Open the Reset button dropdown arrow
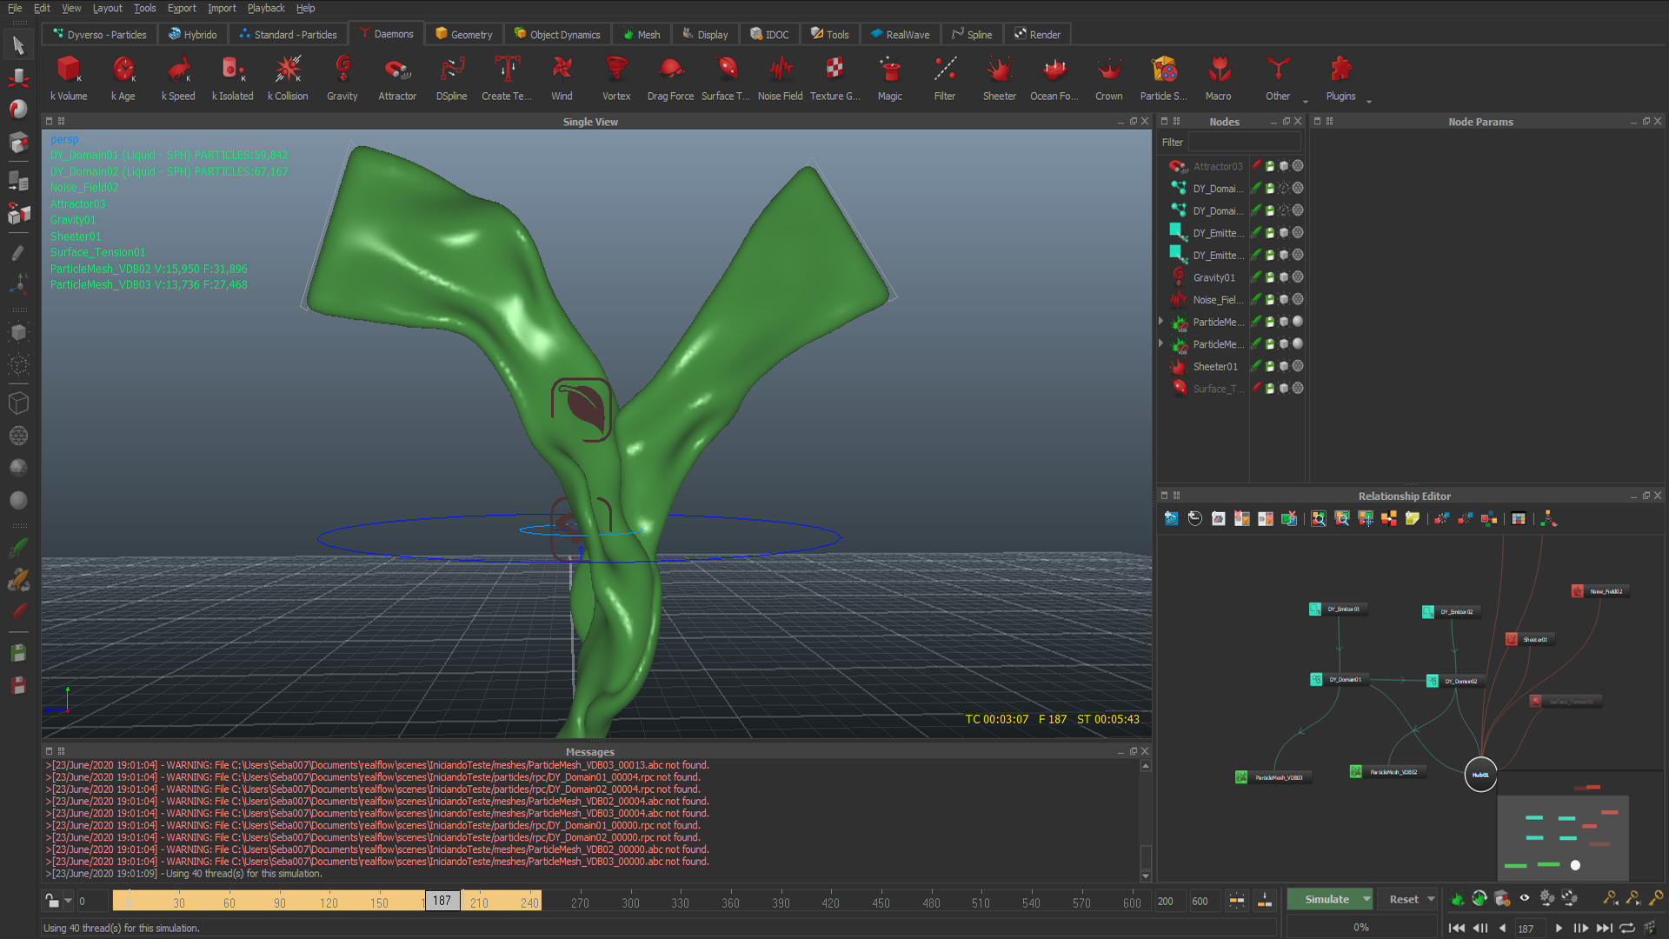Image resolution: width=1669 pixels, height=939 pixels. pyautogui.click(x=1431, y=899)
